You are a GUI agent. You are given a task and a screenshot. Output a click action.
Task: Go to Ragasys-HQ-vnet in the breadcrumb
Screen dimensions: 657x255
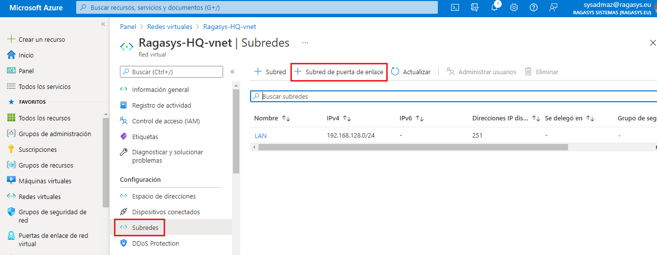coord(229,27)
